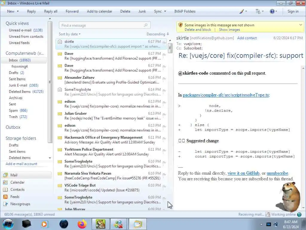Collapse the images warning bar chevron

301,25
